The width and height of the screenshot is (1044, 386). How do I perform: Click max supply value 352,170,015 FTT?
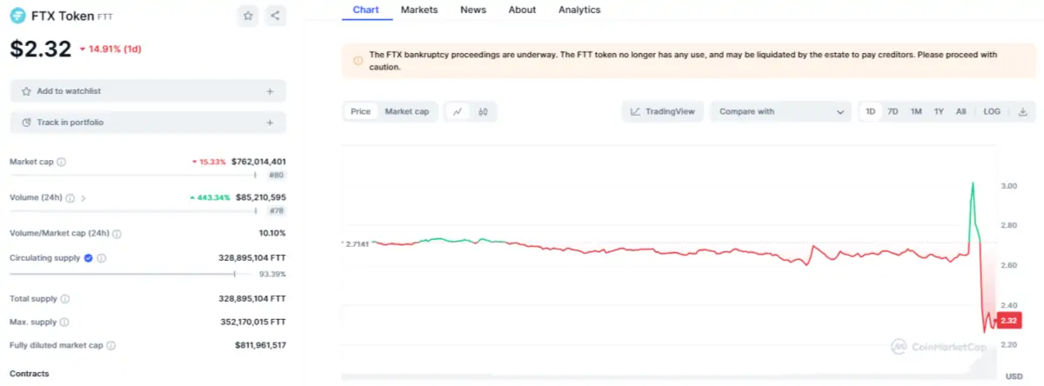pyautogui.click(x=253, y=323)
